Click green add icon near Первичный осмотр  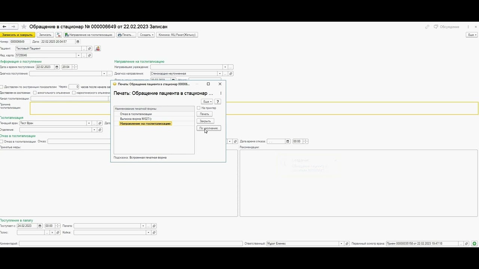(x=475, y=244)
